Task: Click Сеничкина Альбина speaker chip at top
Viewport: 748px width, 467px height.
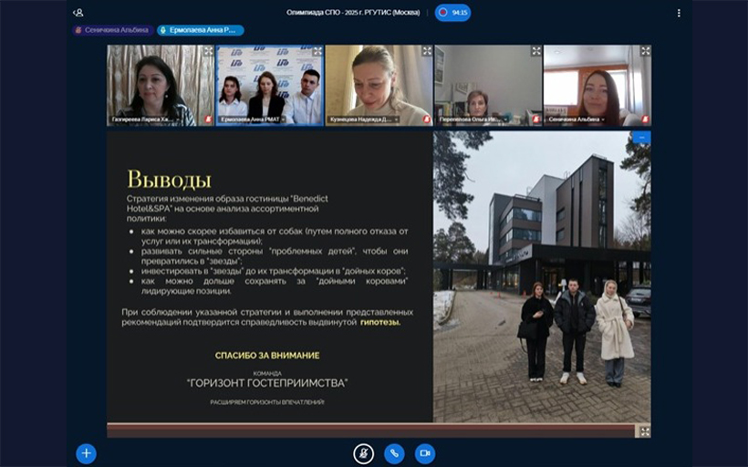Action: (x=113, y=30)
